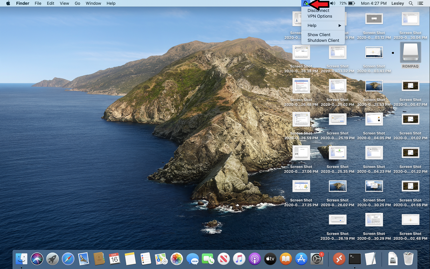The width and height of the screenshot is (430, 269).
Task: Open the Spotlight search magnifier
Action: point(411,3)
